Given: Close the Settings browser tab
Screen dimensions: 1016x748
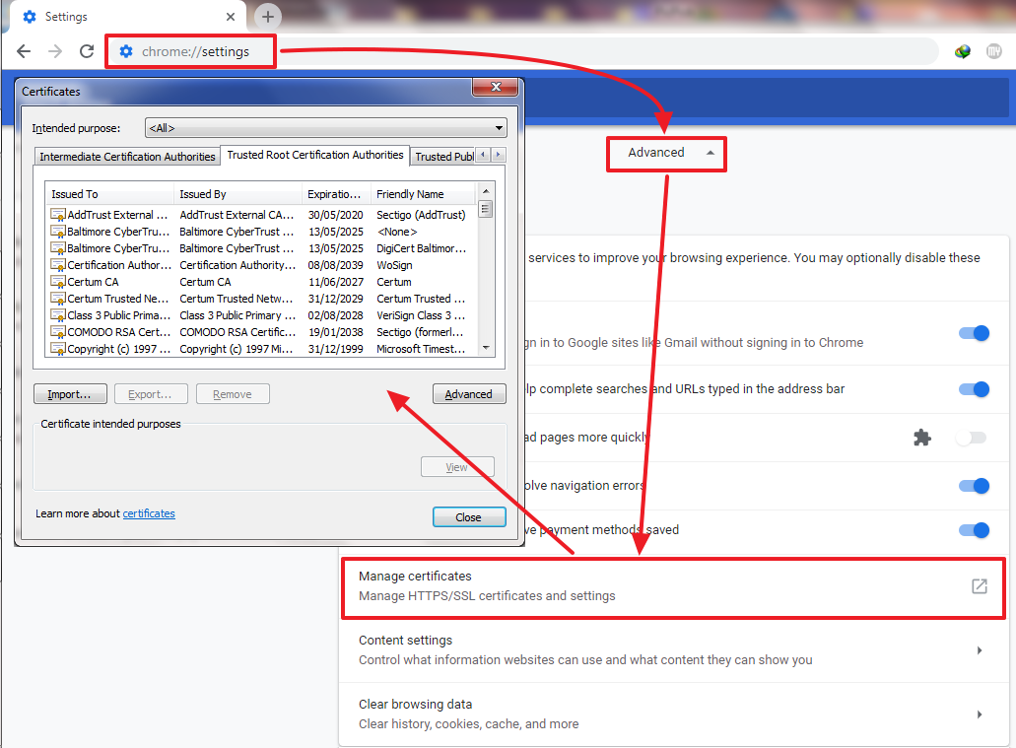Looking at the screenshot, I should point(230,17).
